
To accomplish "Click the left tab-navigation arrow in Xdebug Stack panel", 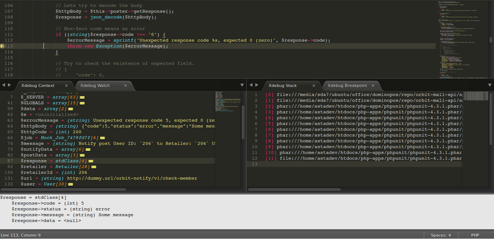I will [251, 84].
